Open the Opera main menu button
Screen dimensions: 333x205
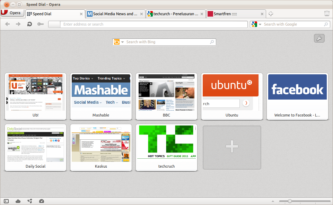pyautogui.click(x=12, y=13)
